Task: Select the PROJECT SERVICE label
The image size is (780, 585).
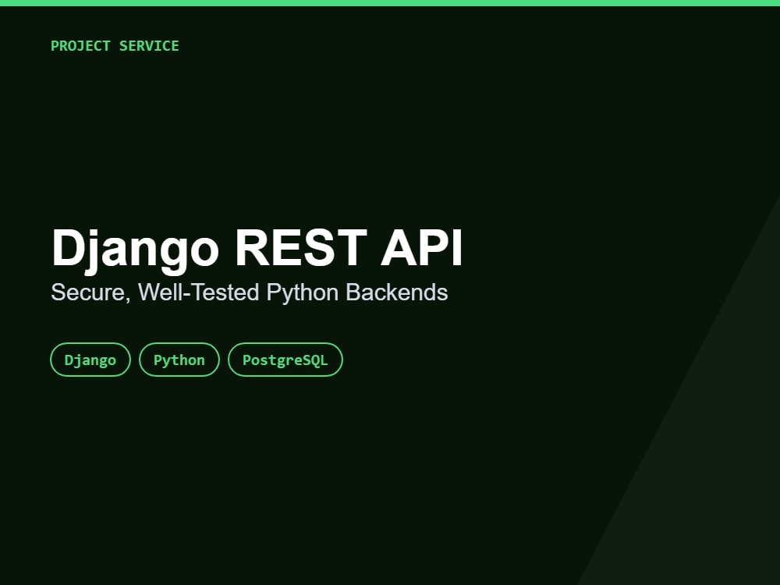Action: point(115,46)
